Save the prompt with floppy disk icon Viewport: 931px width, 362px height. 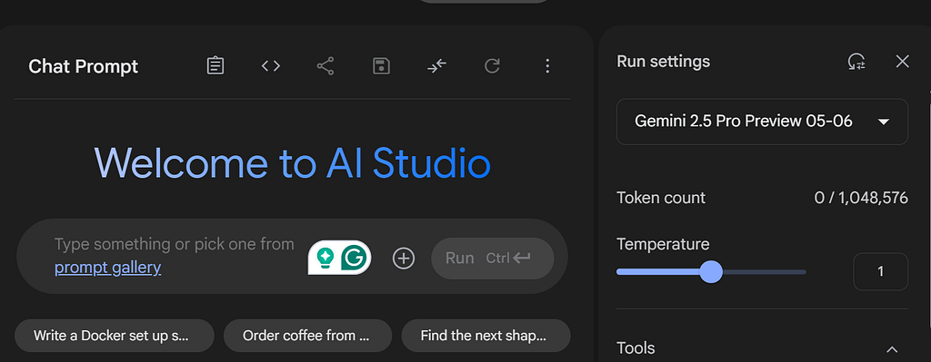pyautogui.click(x=381, y=65)
